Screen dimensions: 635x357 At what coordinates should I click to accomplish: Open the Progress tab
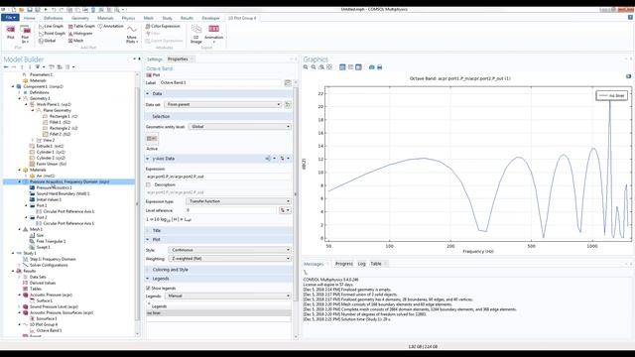[x=344, y=264]
